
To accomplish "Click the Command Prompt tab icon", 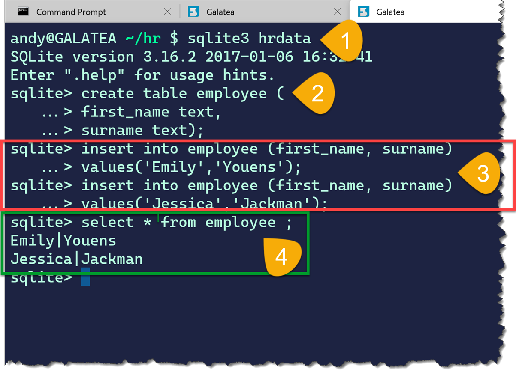I will click(23, 12).
